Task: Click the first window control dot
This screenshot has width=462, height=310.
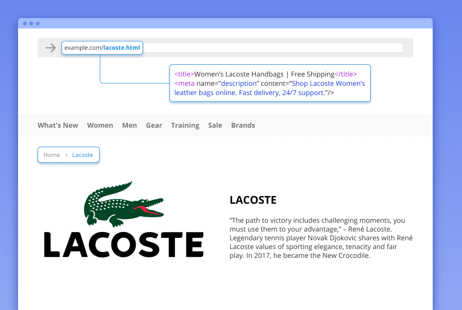Action: click(x=25, y=23)
